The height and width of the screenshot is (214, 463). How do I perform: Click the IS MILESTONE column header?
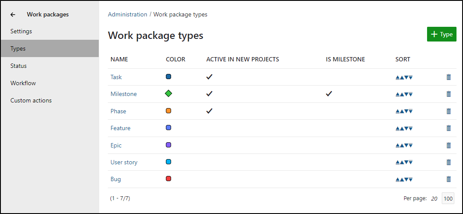click(x=346, y=60)
